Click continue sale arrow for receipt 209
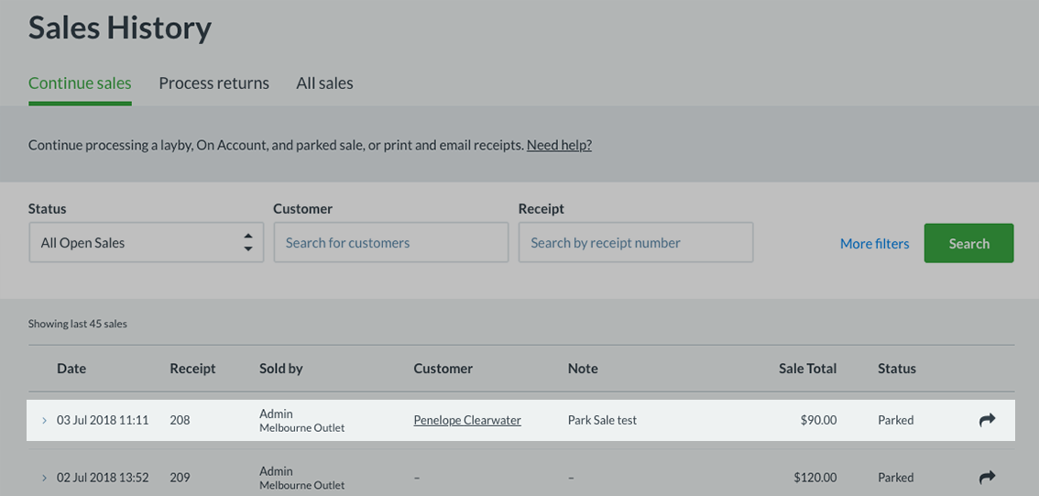Viewport: 1039px width, 496px height. (x=987, y=477)
